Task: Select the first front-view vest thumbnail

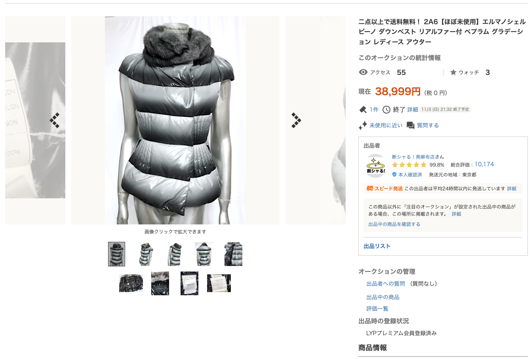Action: pyautogui.click(x=116, y=254)
